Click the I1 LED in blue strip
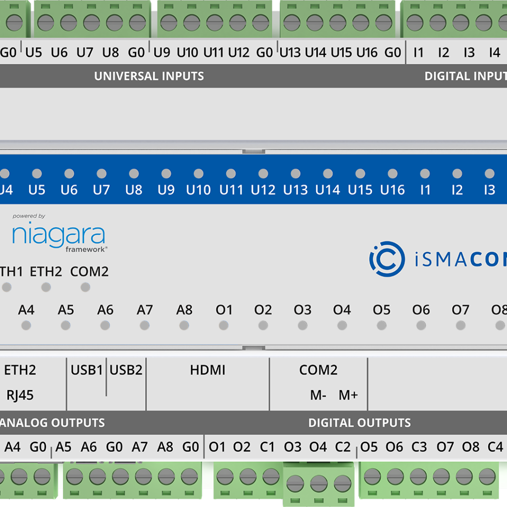This screenshot has width=507, height=507. coord(425,174)
